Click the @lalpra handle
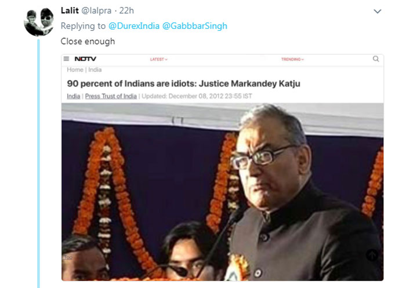 (96, 11)
